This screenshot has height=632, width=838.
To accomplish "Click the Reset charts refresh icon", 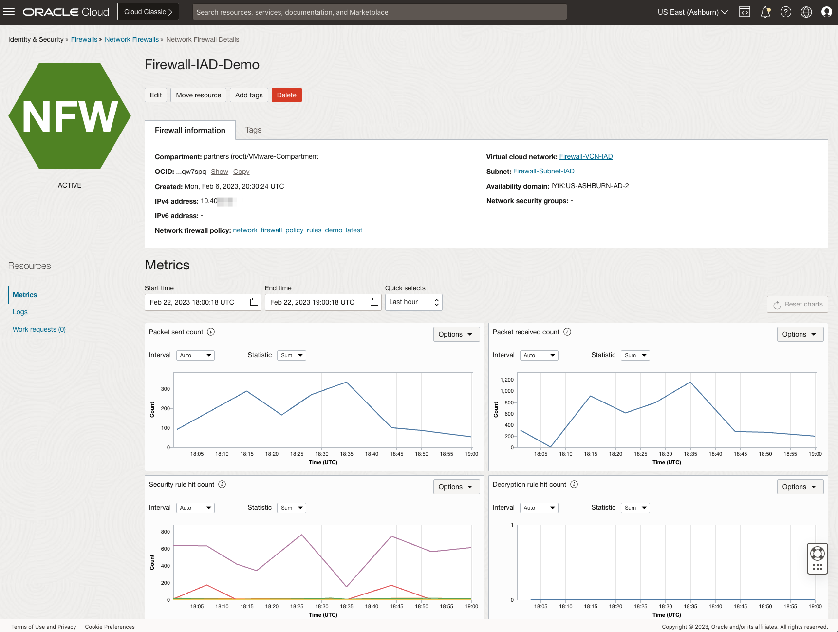I will pos(777,304).
